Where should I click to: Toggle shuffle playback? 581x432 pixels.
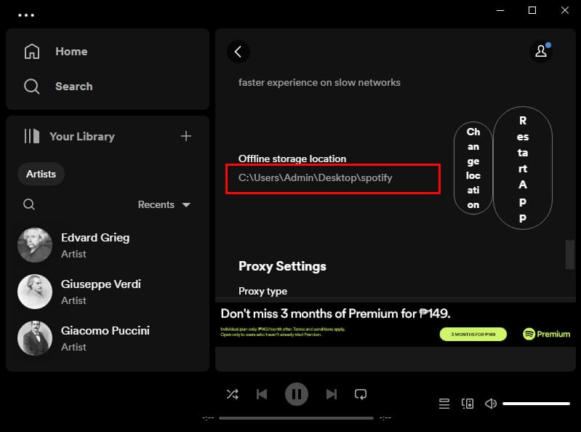(x=232, y=394)
